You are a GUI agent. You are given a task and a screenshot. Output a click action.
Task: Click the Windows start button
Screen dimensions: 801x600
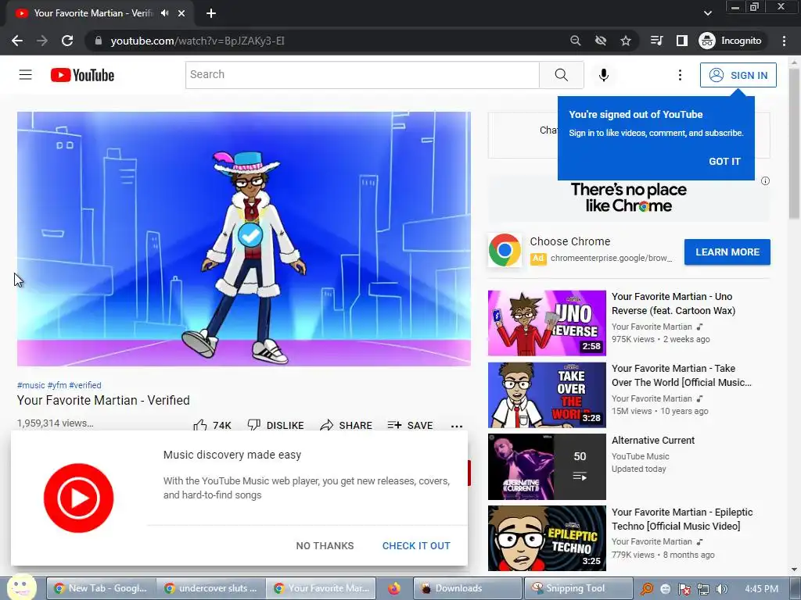coord(21,587)
